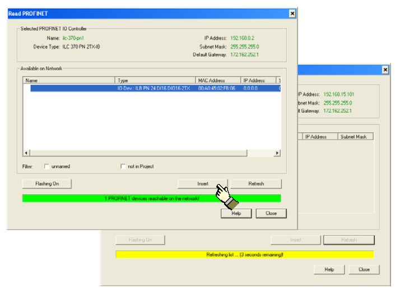Click Help button in background dialog
Viewport: 400px width, 294px height.
click(x=329, y=269)
